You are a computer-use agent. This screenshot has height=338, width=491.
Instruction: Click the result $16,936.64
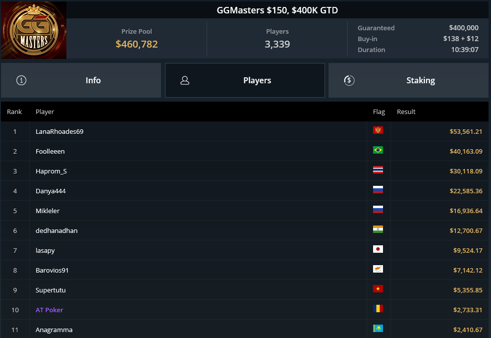pos(466,211)
